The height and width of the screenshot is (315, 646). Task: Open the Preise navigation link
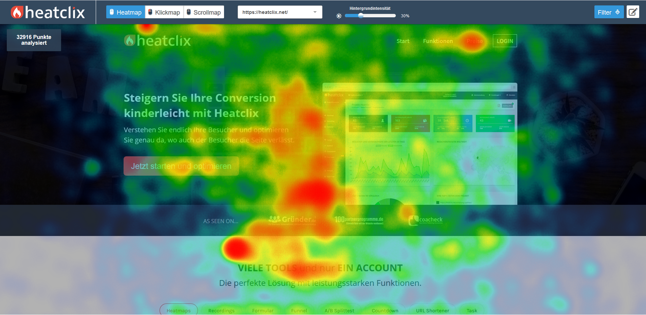pyautogui.click(x=475, y=41)
